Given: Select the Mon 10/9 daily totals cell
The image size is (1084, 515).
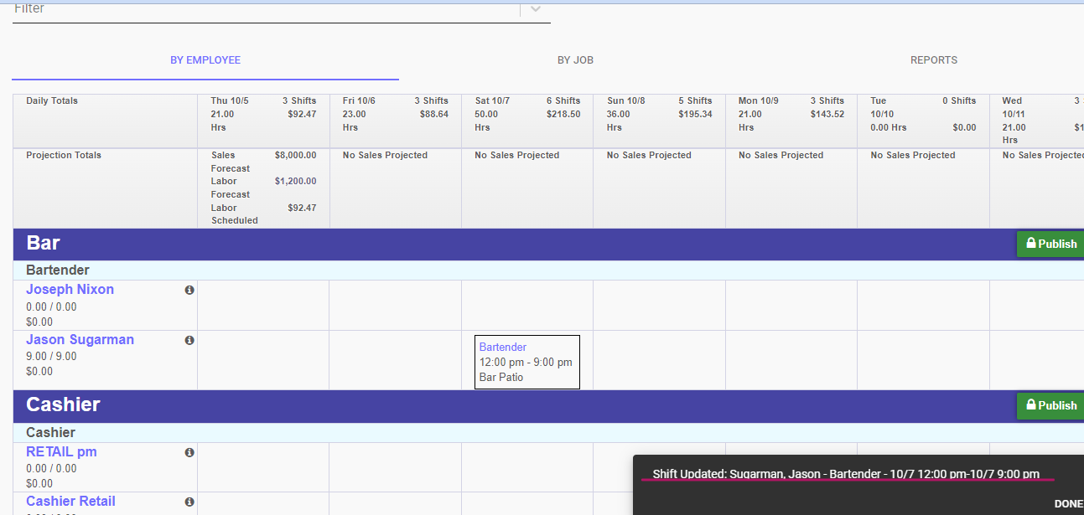Looking at the screenshot, I should point(791,121).
